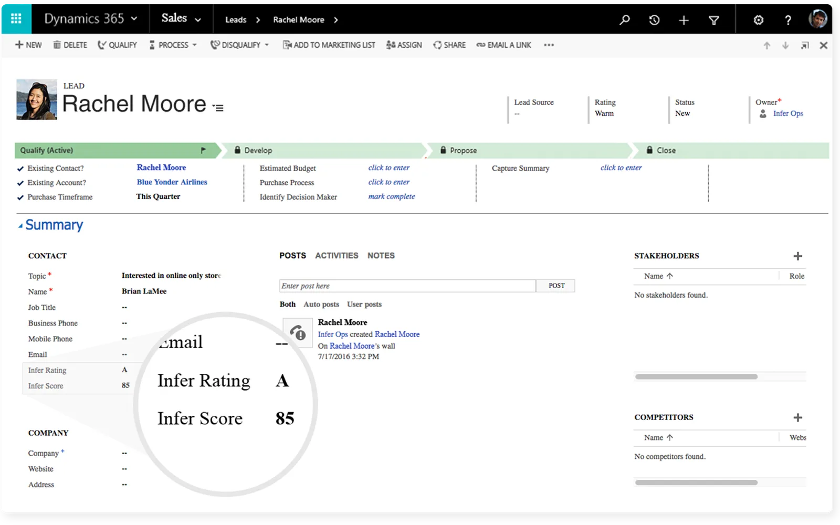Screen dimensions: 840x525
Task: Open Blue Yonder Airlines account link
Action: (x=172, y=182)
